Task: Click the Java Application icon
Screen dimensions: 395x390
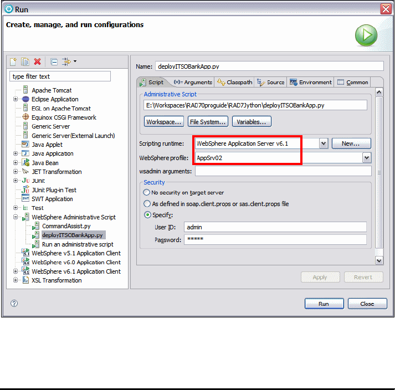Action: tap(25, 153)
